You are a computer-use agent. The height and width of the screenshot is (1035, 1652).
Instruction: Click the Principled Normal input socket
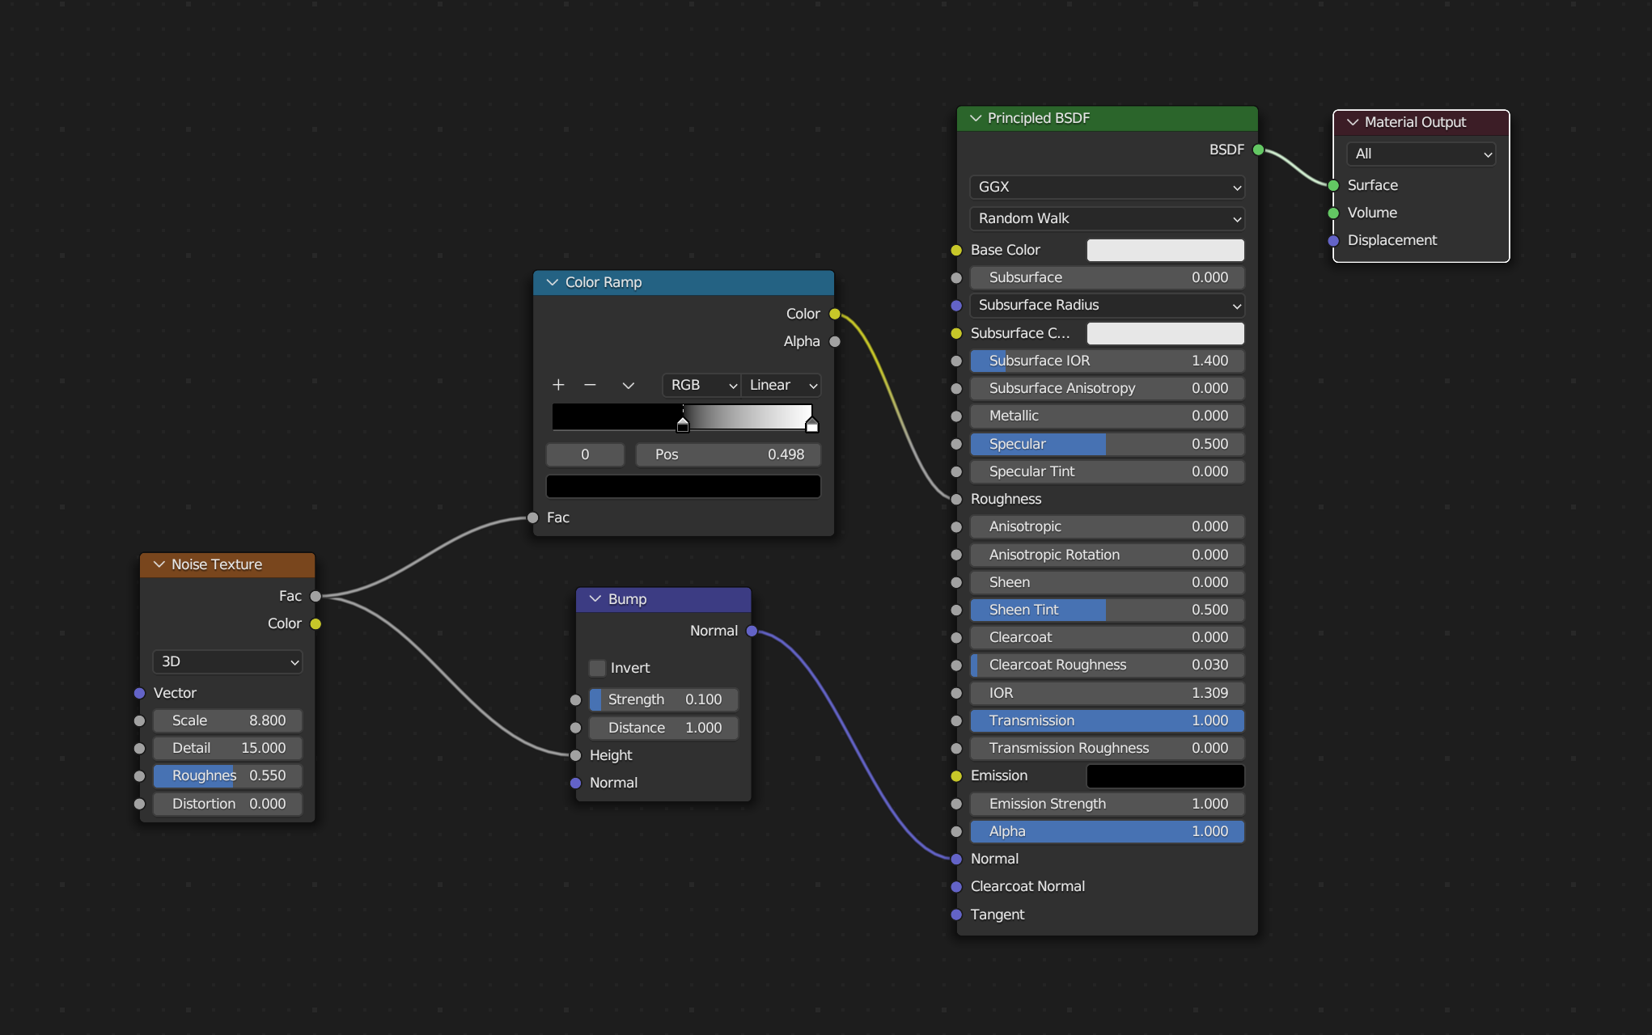[x=956, y=860]
